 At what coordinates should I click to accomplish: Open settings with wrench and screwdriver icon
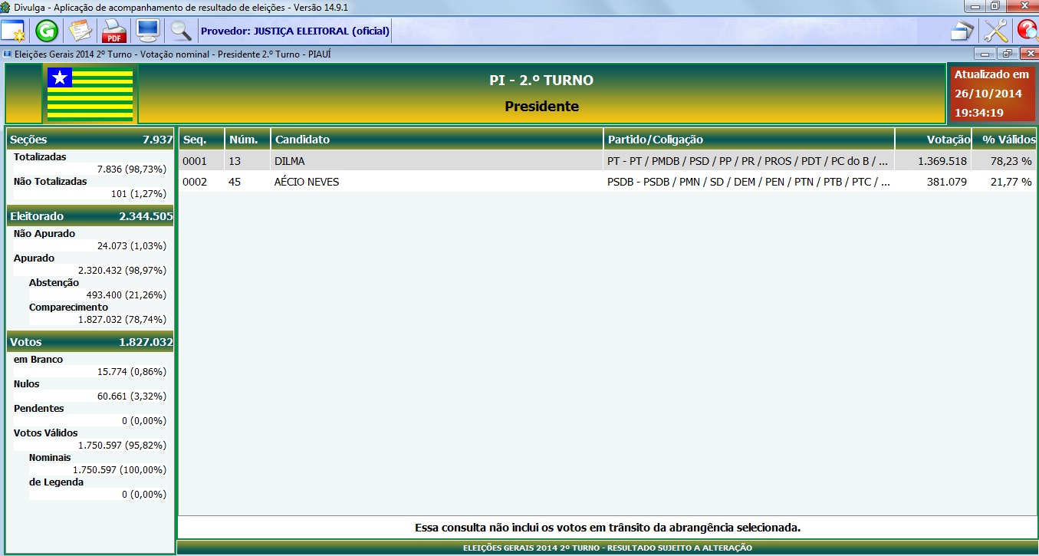point(995,31)
